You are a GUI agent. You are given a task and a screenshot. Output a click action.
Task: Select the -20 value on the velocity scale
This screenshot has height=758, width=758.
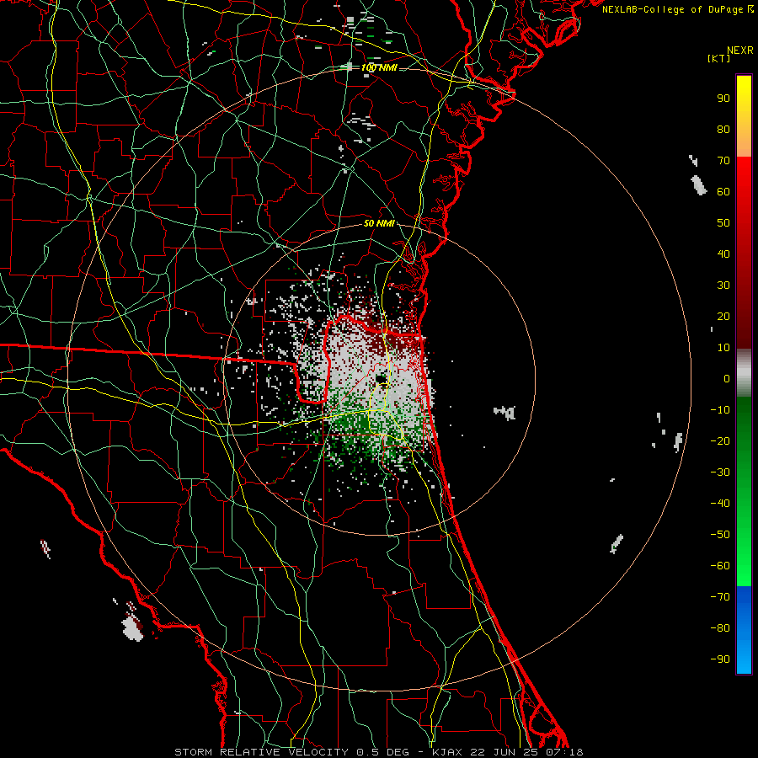[720, 441]
